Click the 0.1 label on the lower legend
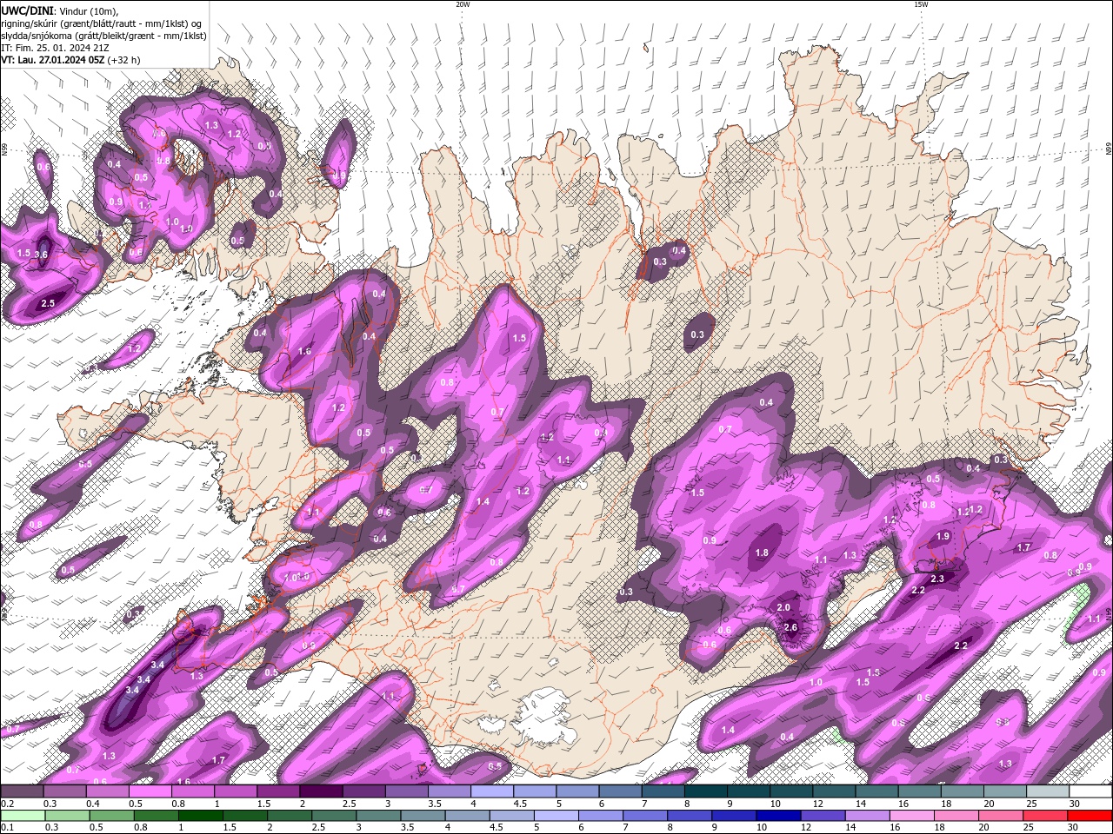Image resolution: width=1113 pixels, height=834 pixels. [x=6, y=828]
